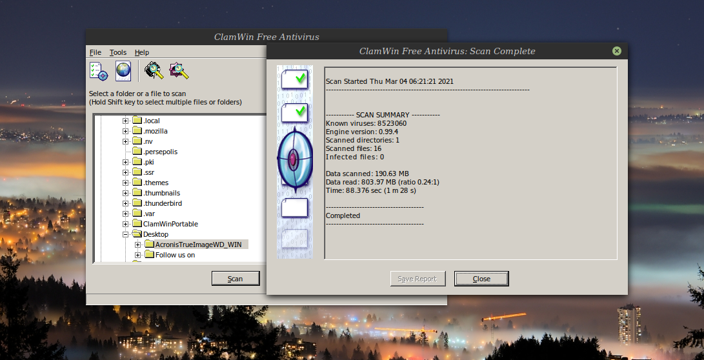Expand the AcronisTrueImageWD_WIN node
704x360 pixels.
pyautogui.click(x=138, y=245)
